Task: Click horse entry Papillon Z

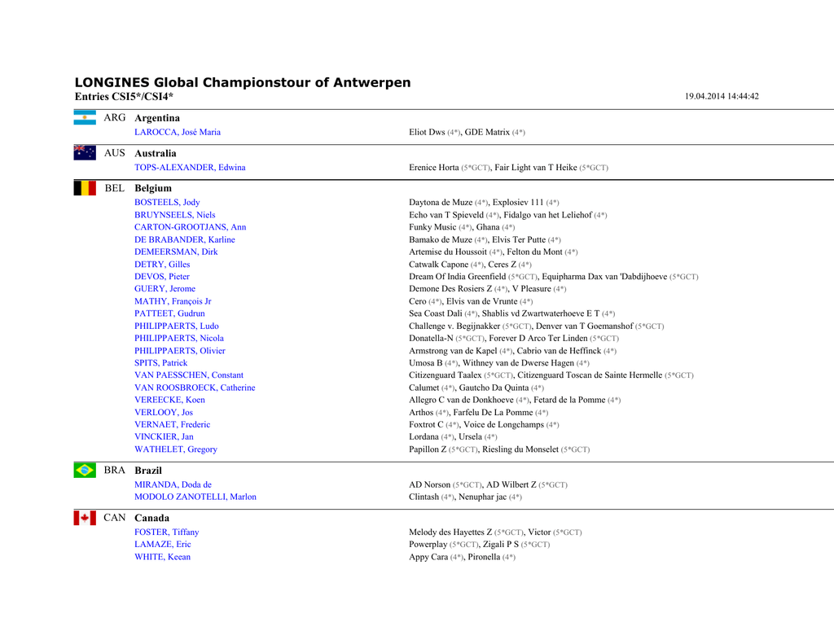Action: pyautogui.click(x=428, y=449)
